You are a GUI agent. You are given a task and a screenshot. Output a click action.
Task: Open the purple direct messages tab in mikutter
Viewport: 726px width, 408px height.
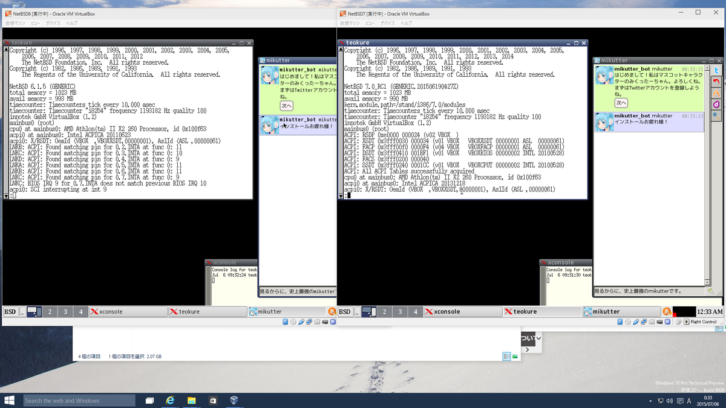[717, 104]
